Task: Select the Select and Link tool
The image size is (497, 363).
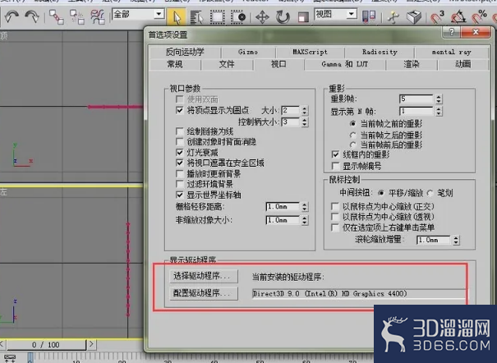Action: [57, 16]
